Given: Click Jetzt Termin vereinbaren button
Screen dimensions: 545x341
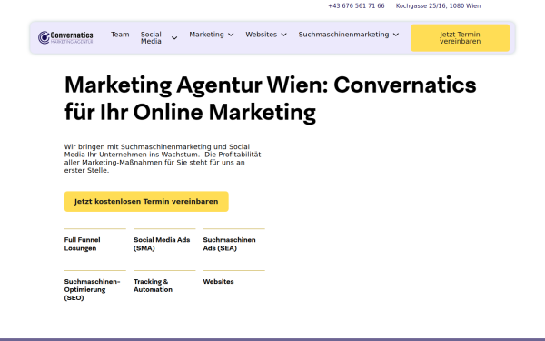Looking at the screenshot, I should click(460, 38).
